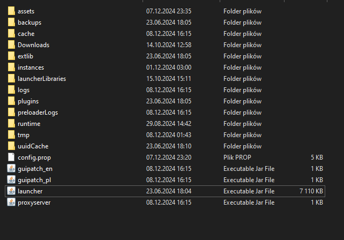
Task: Click the cache folder name
Action: tap(26, 34)
